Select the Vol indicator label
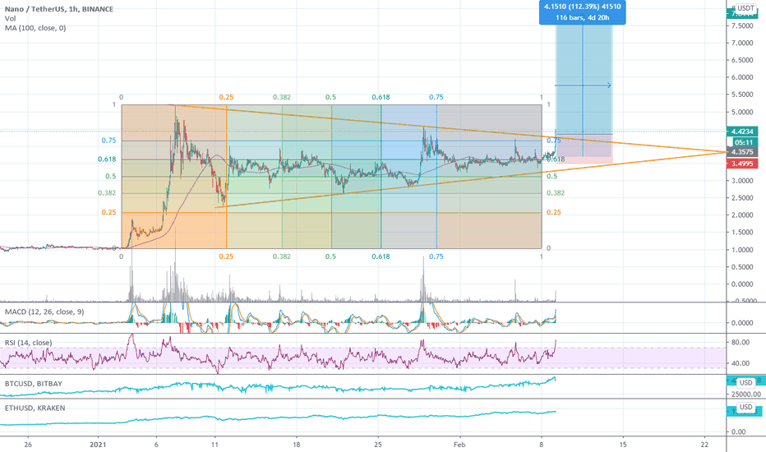766x452 pixels. coord(10,19)
